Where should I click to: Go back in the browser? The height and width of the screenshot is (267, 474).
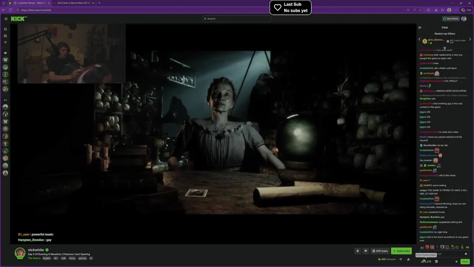4,10
